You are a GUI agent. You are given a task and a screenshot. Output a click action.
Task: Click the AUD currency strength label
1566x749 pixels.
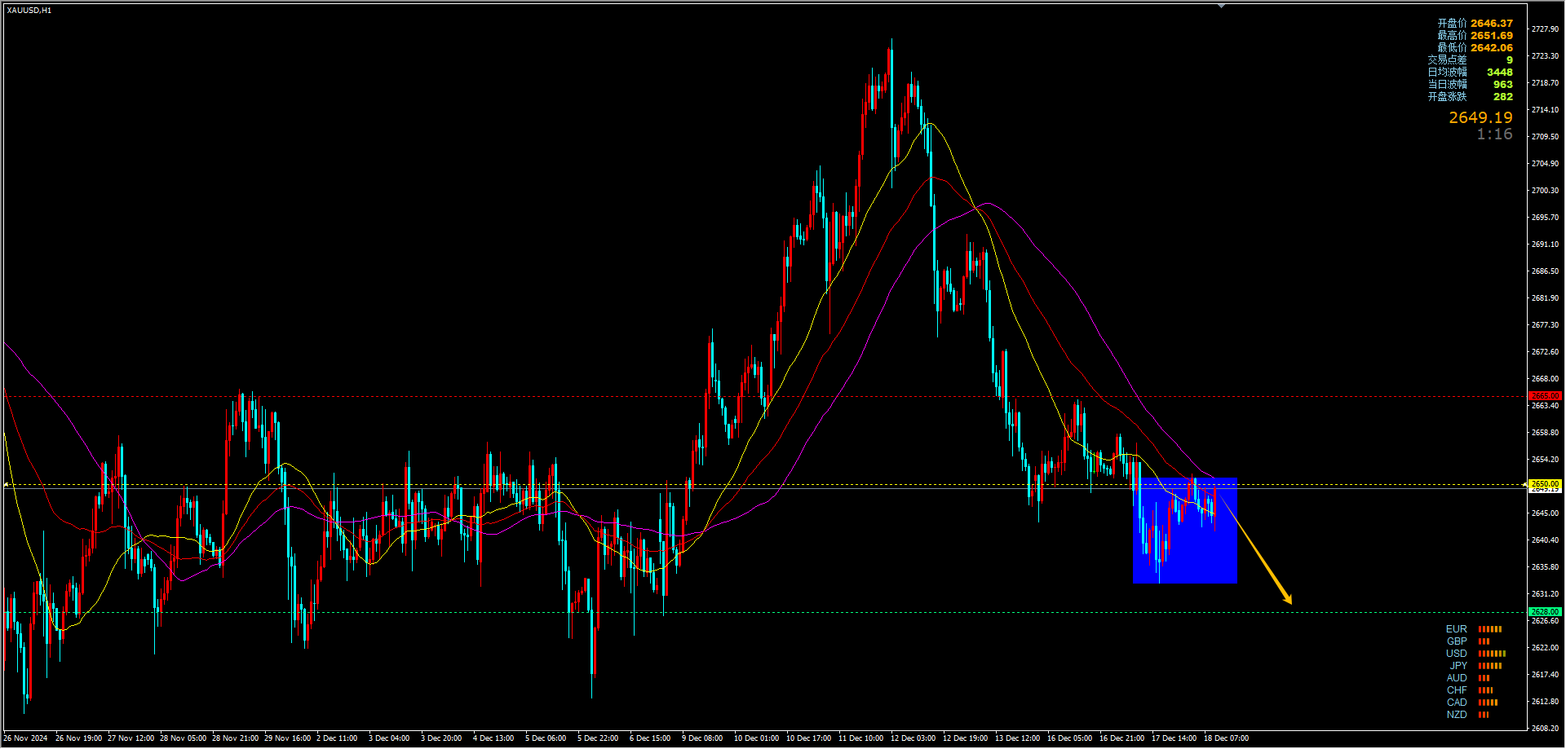click(1457, 678)
